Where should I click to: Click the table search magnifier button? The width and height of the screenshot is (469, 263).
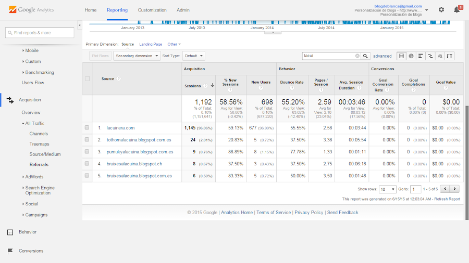coord(365,56)
